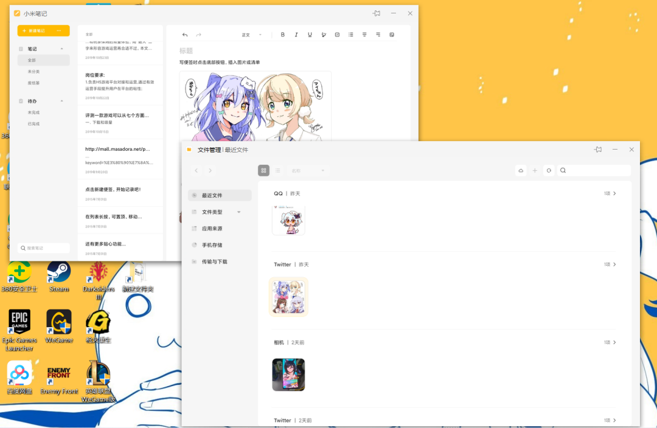The height and width of the screenshot is (428, 657).
Task: Open the 正文 text style dropdown
Action: [x=251, y=35]
